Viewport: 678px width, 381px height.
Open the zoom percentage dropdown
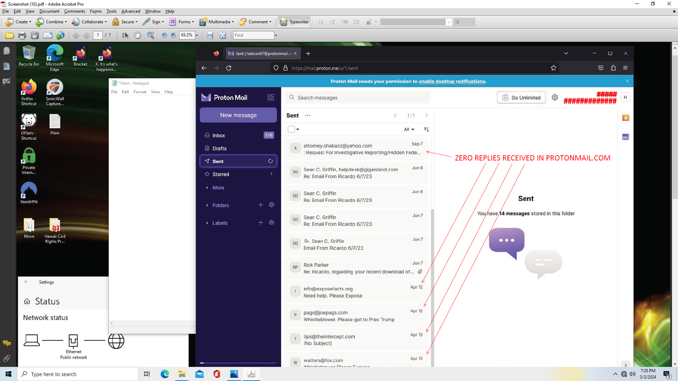[197, 35]
